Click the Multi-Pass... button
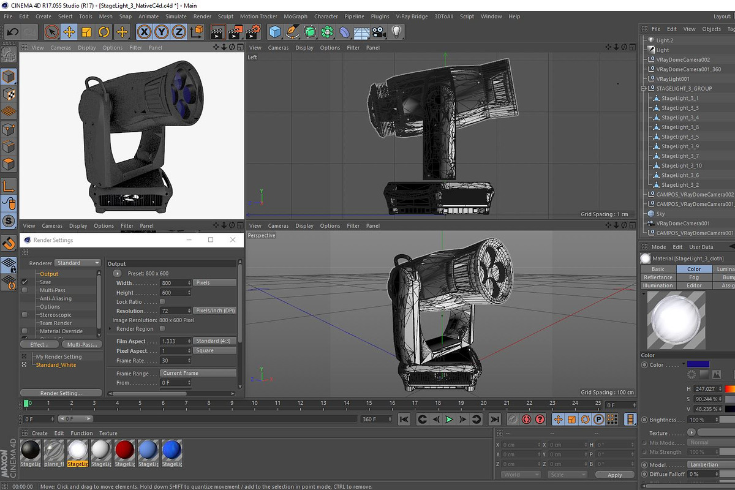Image resolution: width=735 pixels, height=490 pixels. click(x=81, y=344)
